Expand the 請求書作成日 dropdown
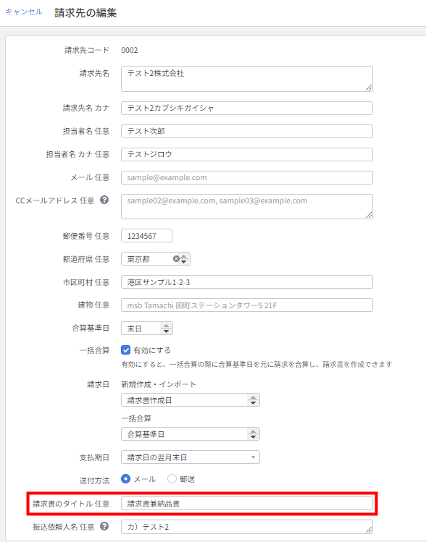 pos(191,400)
